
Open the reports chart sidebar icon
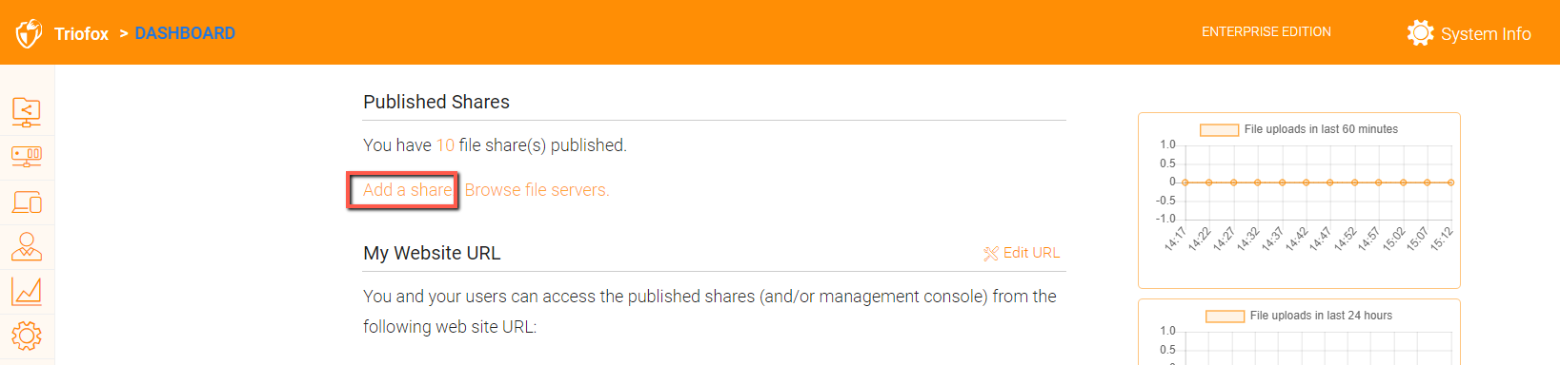coord(27,291)
